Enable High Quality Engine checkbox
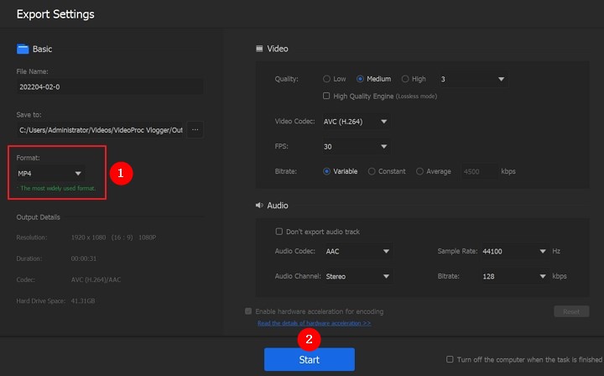 327,96
